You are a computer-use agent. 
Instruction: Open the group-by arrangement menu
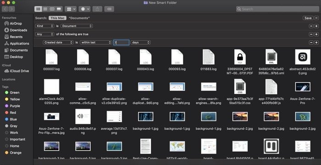(x=71, y=9)
